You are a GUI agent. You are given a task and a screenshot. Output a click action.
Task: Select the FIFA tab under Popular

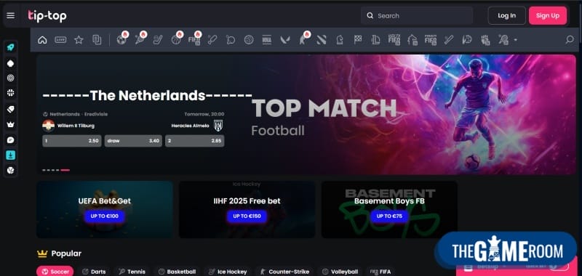(380, 272)
